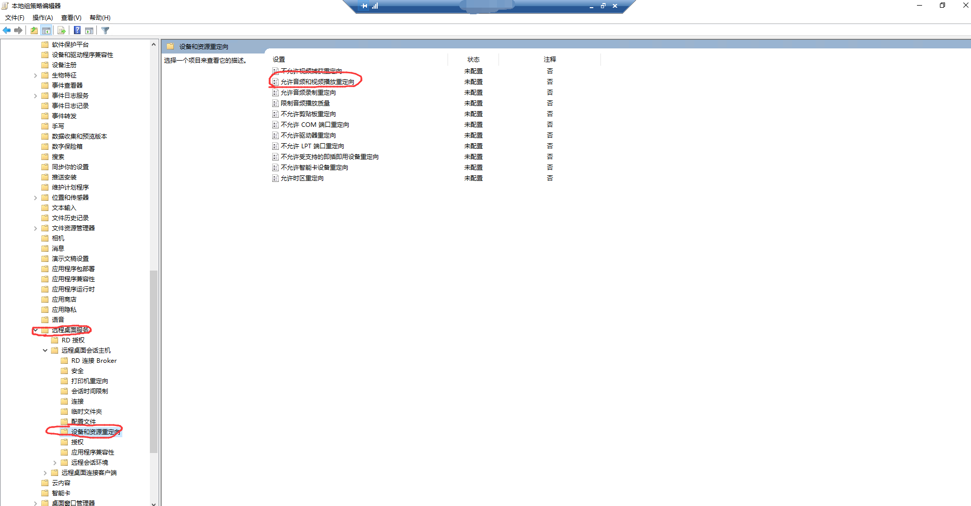Go up one level with folder-arrow icon

pos(34,31)
